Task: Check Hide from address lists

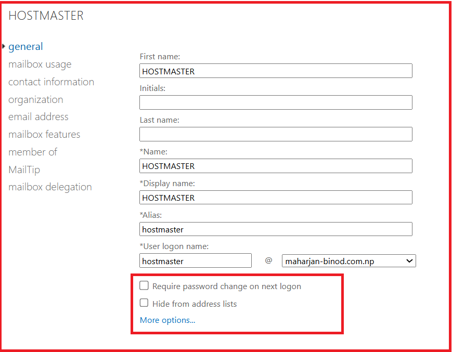Action: tap(144, 303)
